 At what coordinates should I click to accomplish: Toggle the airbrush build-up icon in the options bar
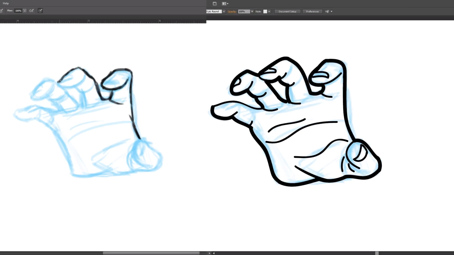click(40, 11)
